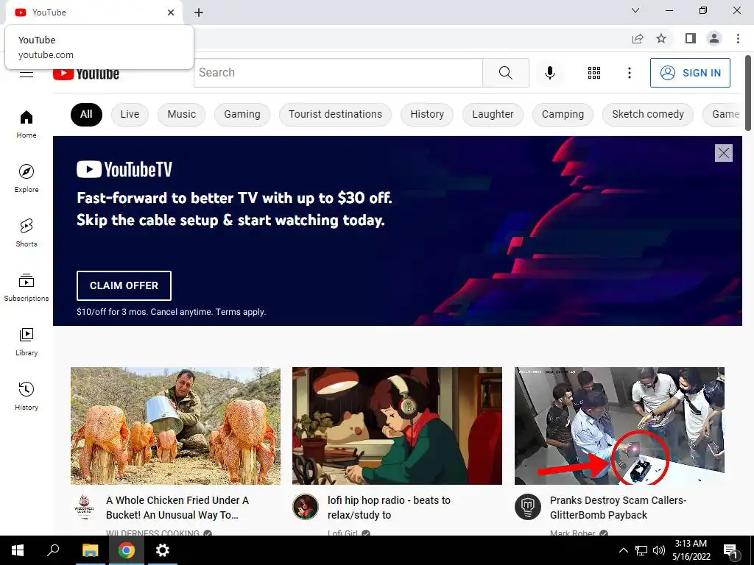The image size is (754, 565).
Task: Open YouTube settings three-dot menu
Action: click(x=629, y=73)
